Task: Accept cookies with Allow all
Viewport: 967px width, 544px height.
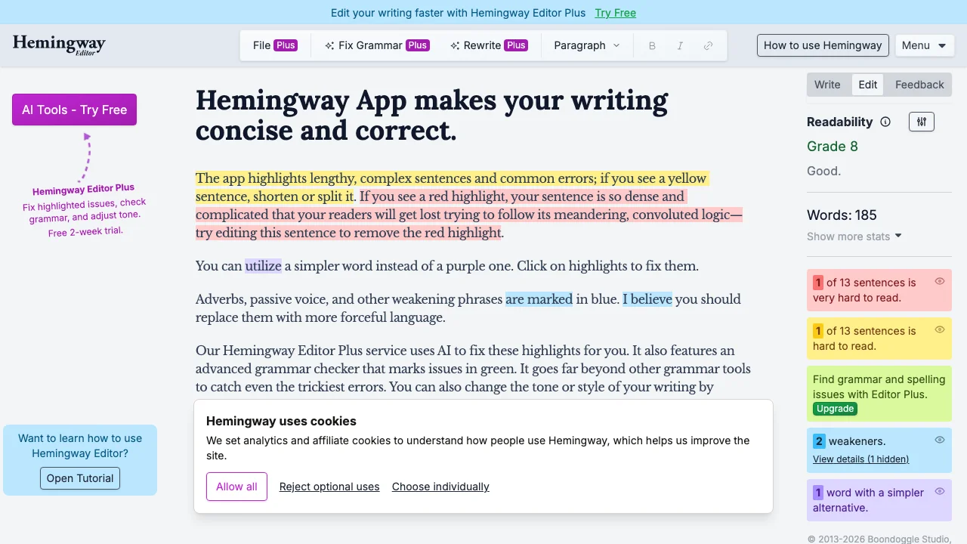Action: tap(236, 487)
